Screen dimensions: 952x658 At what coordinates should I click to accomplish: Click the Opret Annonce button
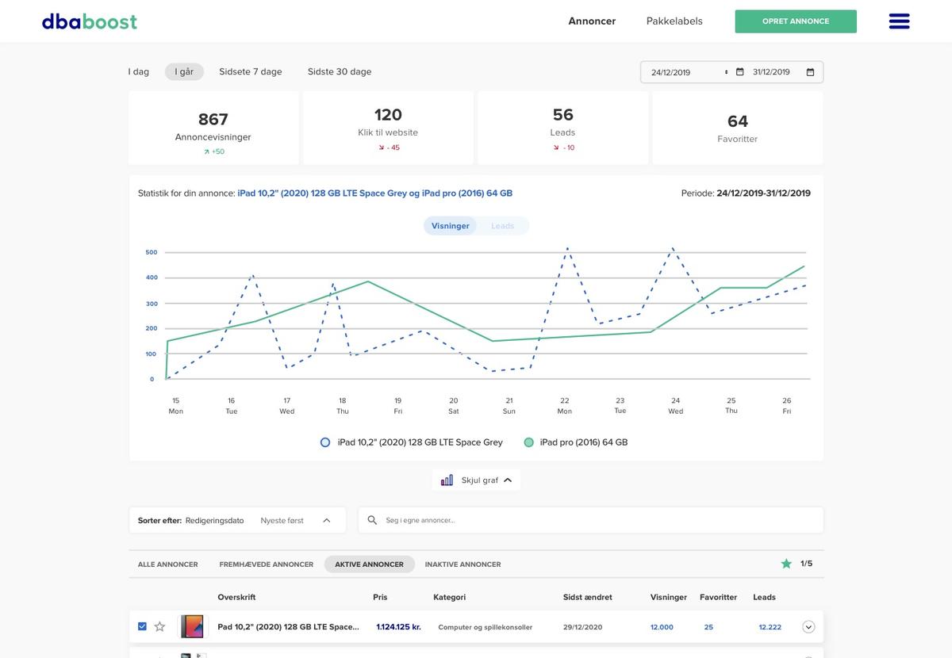796,21
